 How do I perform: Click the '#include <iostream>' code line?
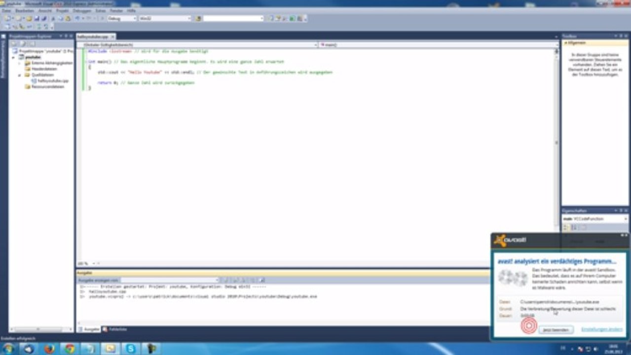click(148, 51)
